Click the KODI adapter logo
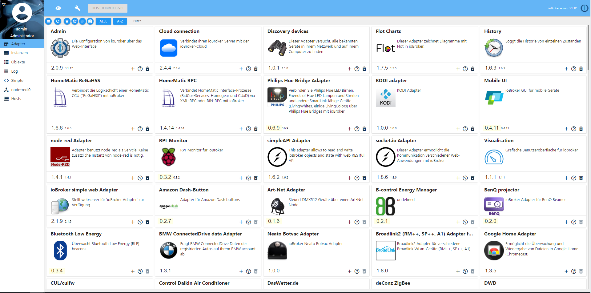The height and width of the screenshot is (293, 591). [x=385, y=97]
